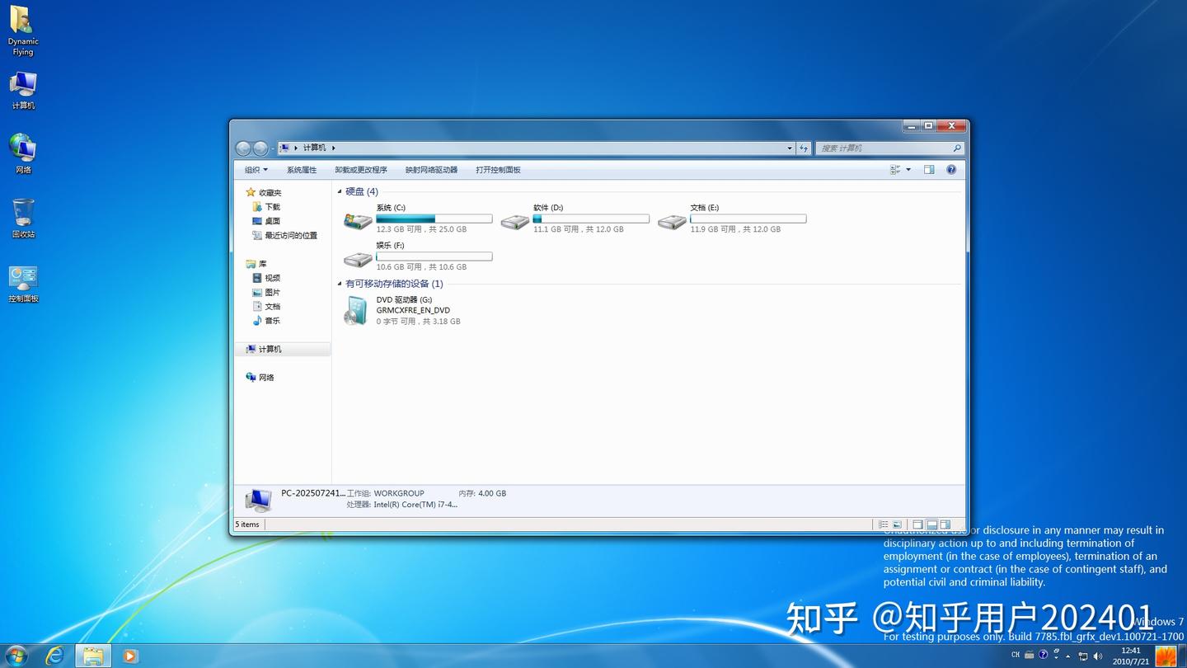Select the 娱乐 (F:) drive
Viewport: 1187px width, 668px height.
tap(357, 258)
